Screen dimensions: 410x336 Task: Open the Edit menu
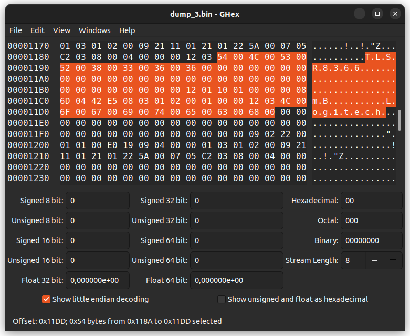pos(37,30)
